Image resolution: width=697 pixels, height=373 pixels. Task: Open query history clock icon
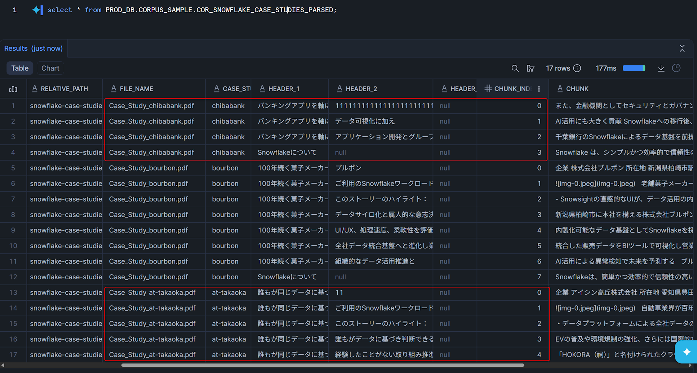pyautogui.click(x=676, y=68)
